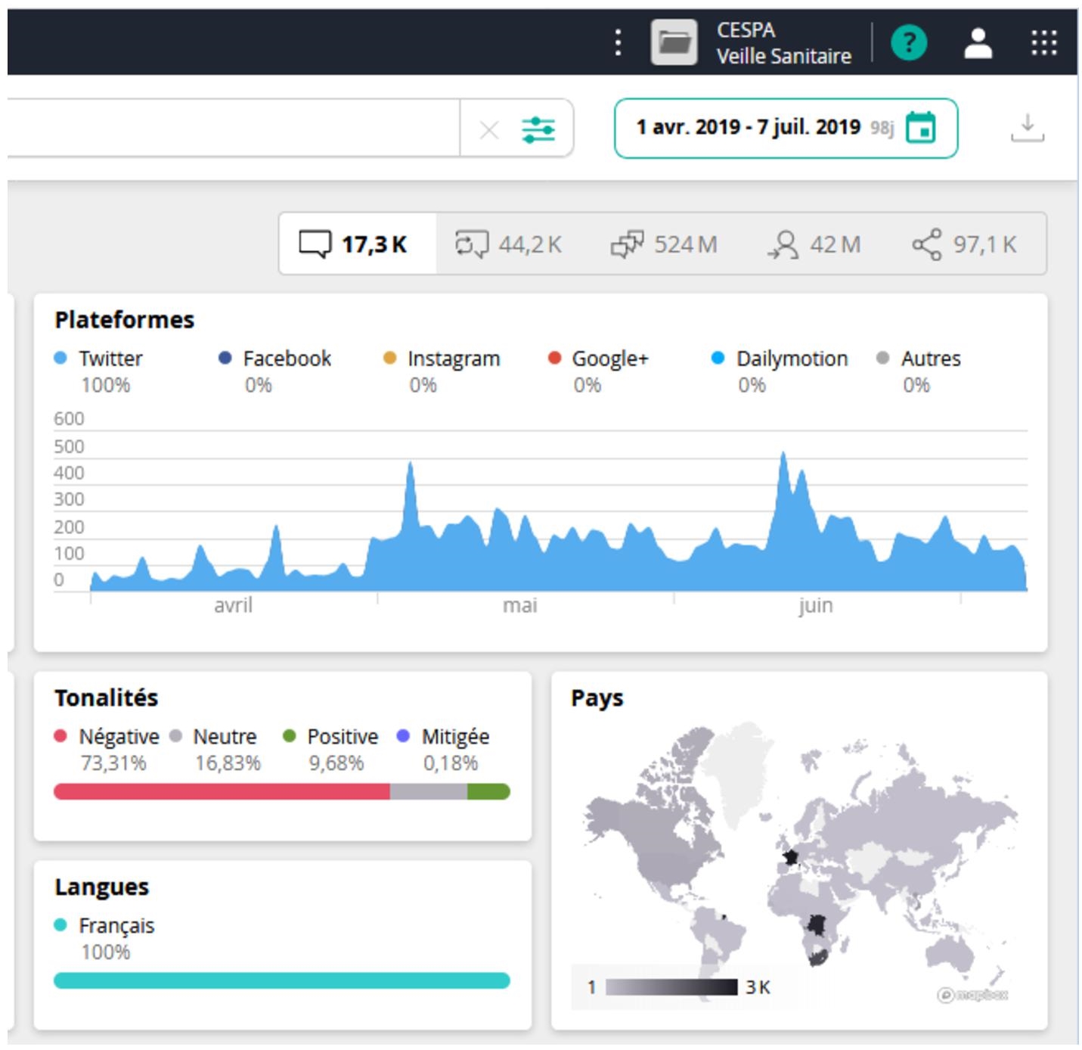Select the 524 M impressions tab
Screen dimensions: 1082x1050
tap(664, 244)
